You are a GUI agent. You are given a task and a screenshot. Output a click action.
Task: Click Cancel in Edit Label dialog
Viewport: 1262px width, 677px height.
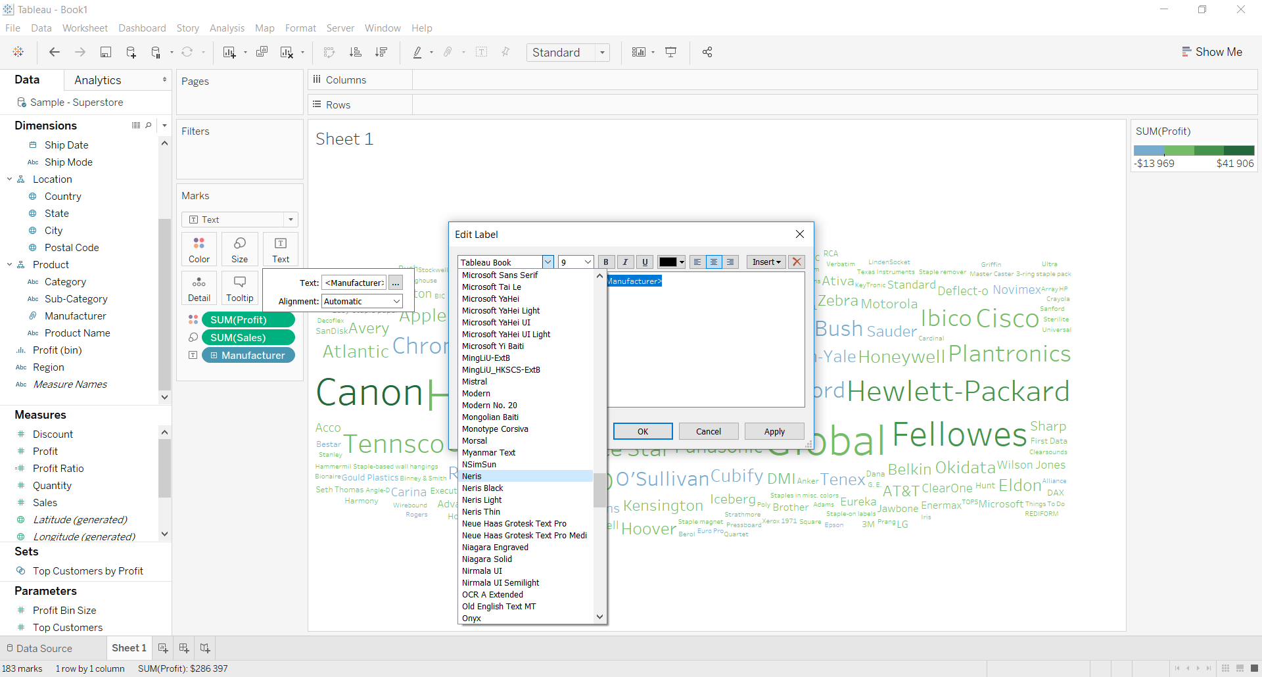click(x=708, y=431)
